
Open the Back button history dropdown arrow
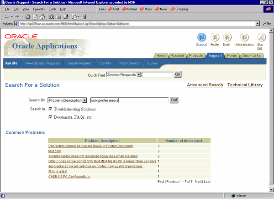12,17
